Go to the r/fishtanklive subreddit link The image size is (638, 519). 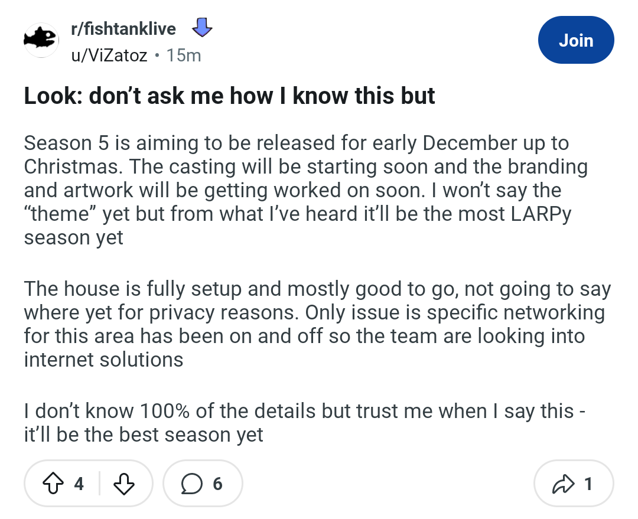(124, 29)
